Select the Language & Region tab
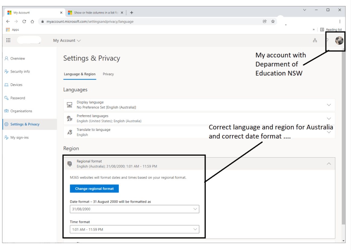This screenshot has height=250, width=351. (80, 74)
